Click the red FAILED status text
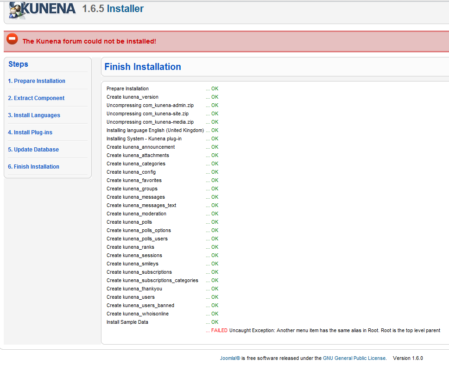Image resolution: width=449 pixels, height=365 pixels. click(x=219, y=330)
